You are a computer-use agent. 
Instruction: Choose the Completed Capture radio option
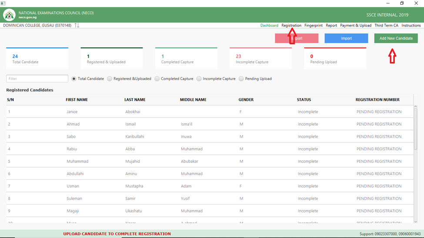pyautogui.click(x=157, y=79)
